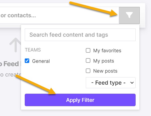
Task: Enable the My favorites checkbox
Action: (88, 50)
